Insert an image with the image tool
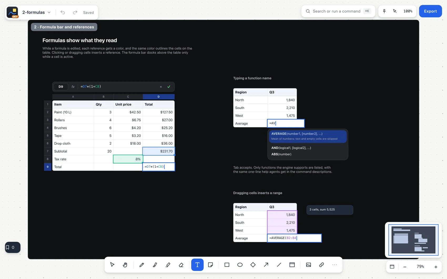The width and height of the screenshot is (447, 279). (x=308, y=265)
